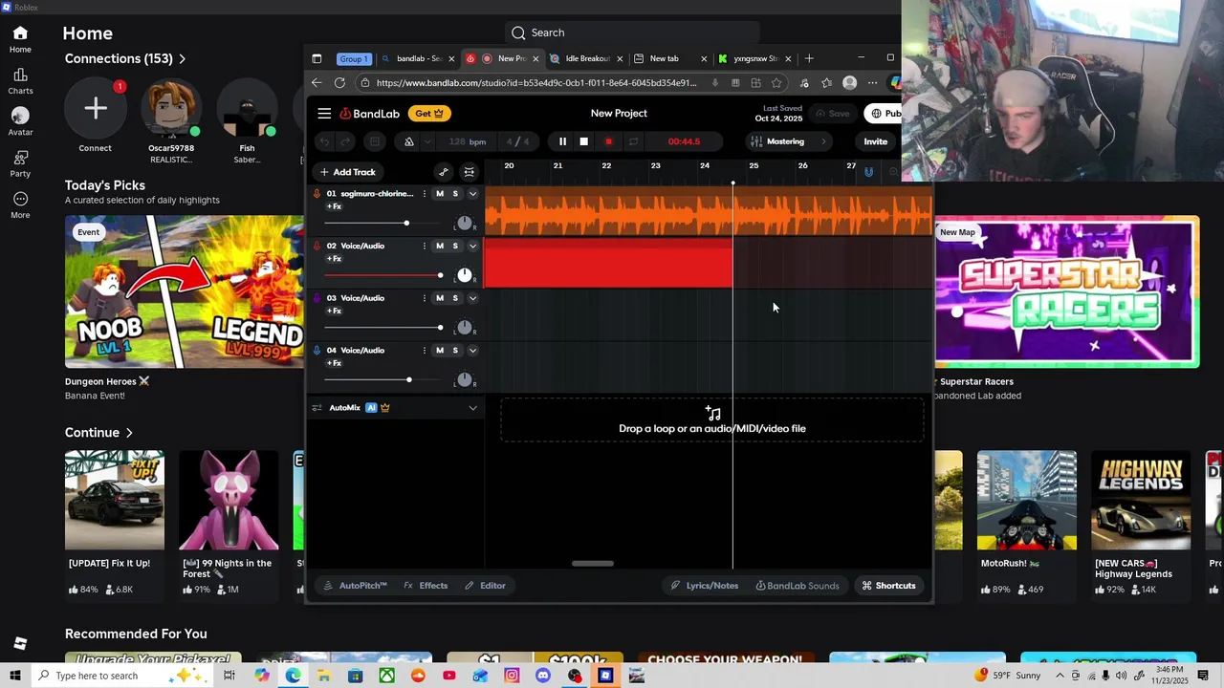Click the browser back arrow
1224x688 pixels.
317,83
